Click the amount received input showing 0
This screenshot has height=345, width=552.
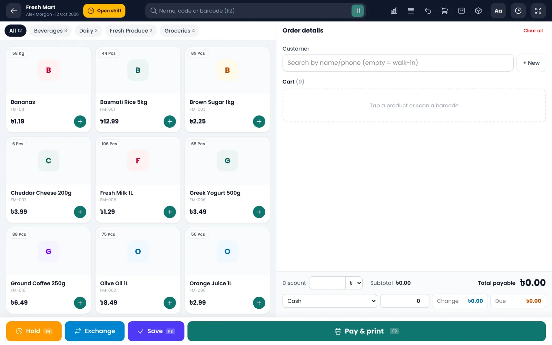point(405,301)
